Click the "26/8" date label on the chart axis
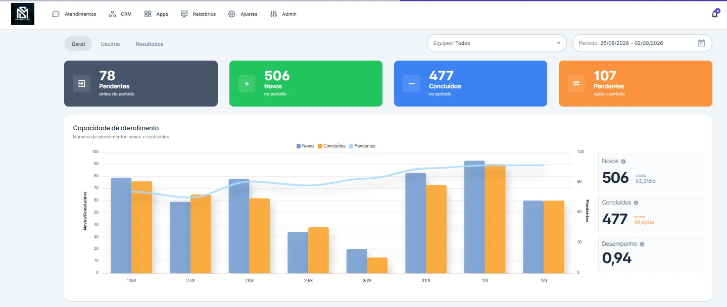This screenshot has width=727, height=307. 131,281
